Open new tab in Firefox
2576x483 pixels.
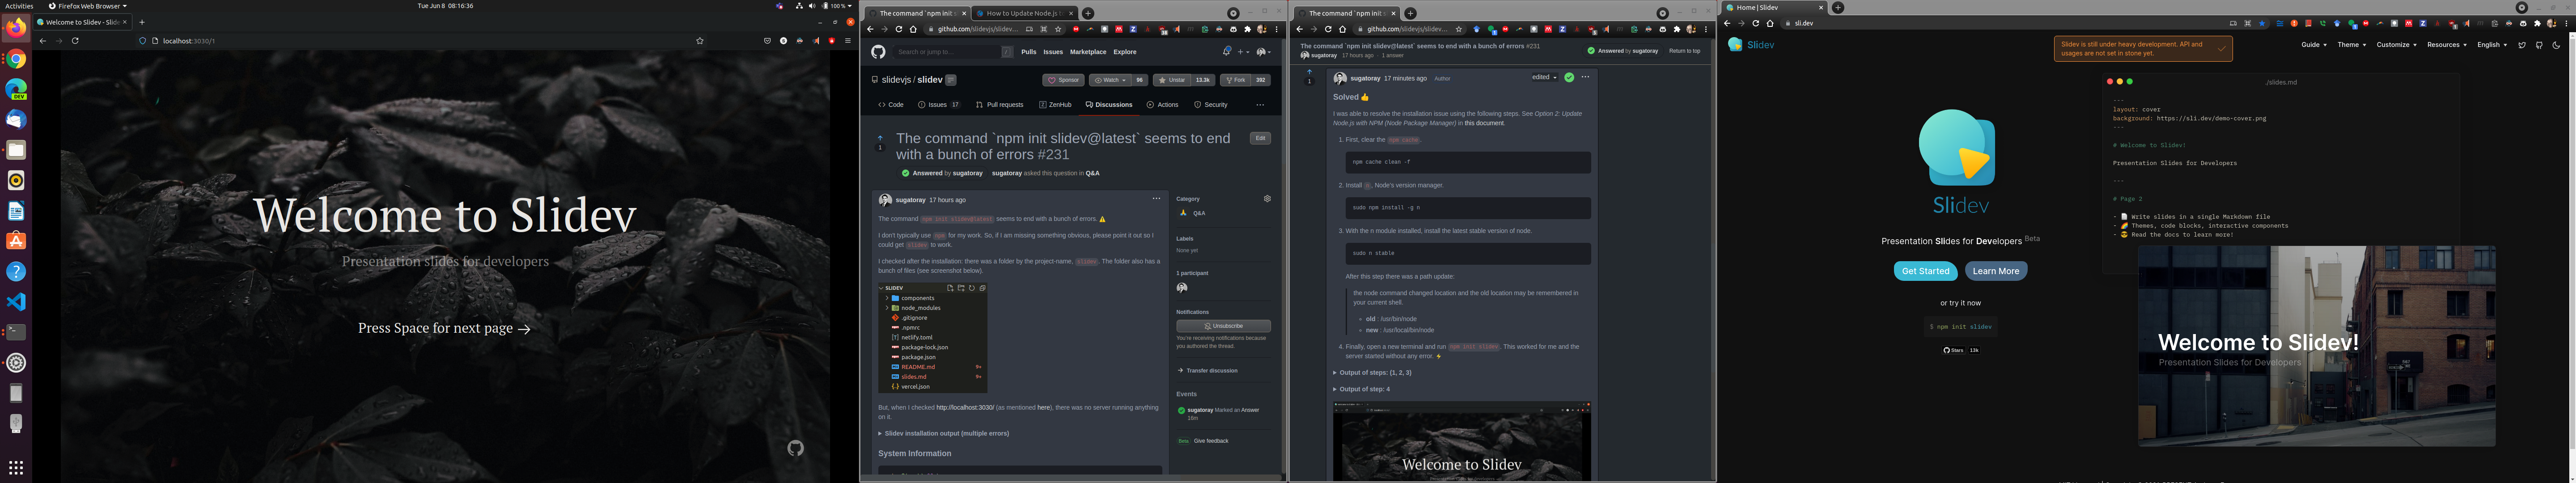pos(142,22)
